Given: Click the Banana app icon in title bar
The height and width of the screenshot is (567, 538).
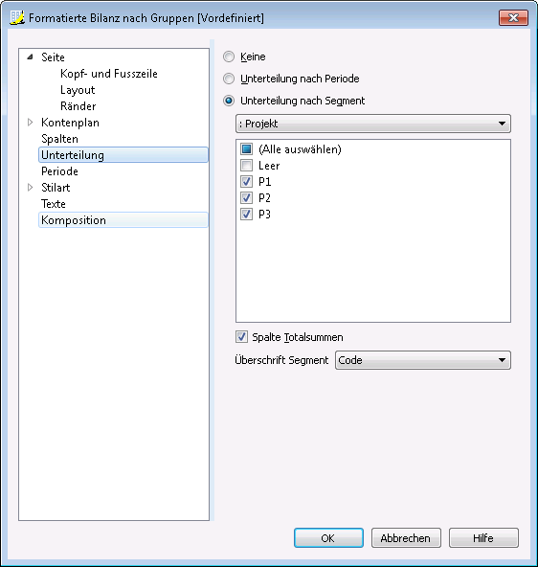Looking at the screenshot, I should click(16, 17).
